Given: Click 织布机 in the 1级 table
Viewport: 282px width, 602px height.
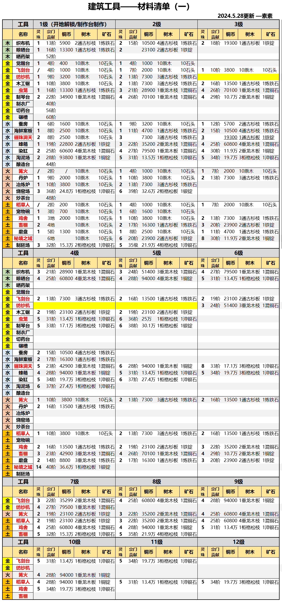Looking at the screenshot, I should (x=23, y=43).
